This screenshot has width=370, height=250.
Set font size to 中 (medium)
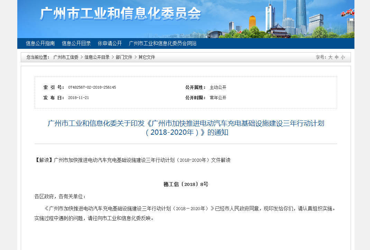click(336, 57)
